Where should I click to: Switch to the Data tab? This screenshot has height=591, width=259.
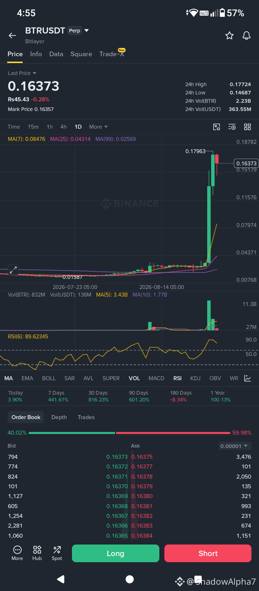[x=56, y=54]
